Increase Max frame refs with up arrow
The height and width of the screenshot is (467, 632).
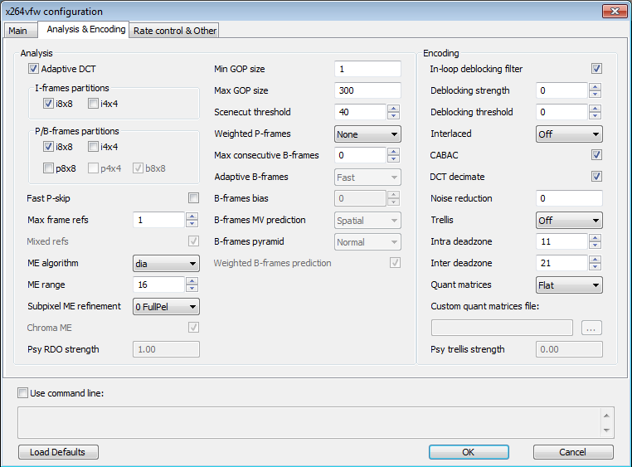[192, 216]
